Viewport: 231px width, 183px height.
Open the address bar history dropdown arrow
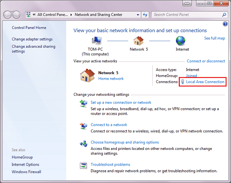pos(138,15)
